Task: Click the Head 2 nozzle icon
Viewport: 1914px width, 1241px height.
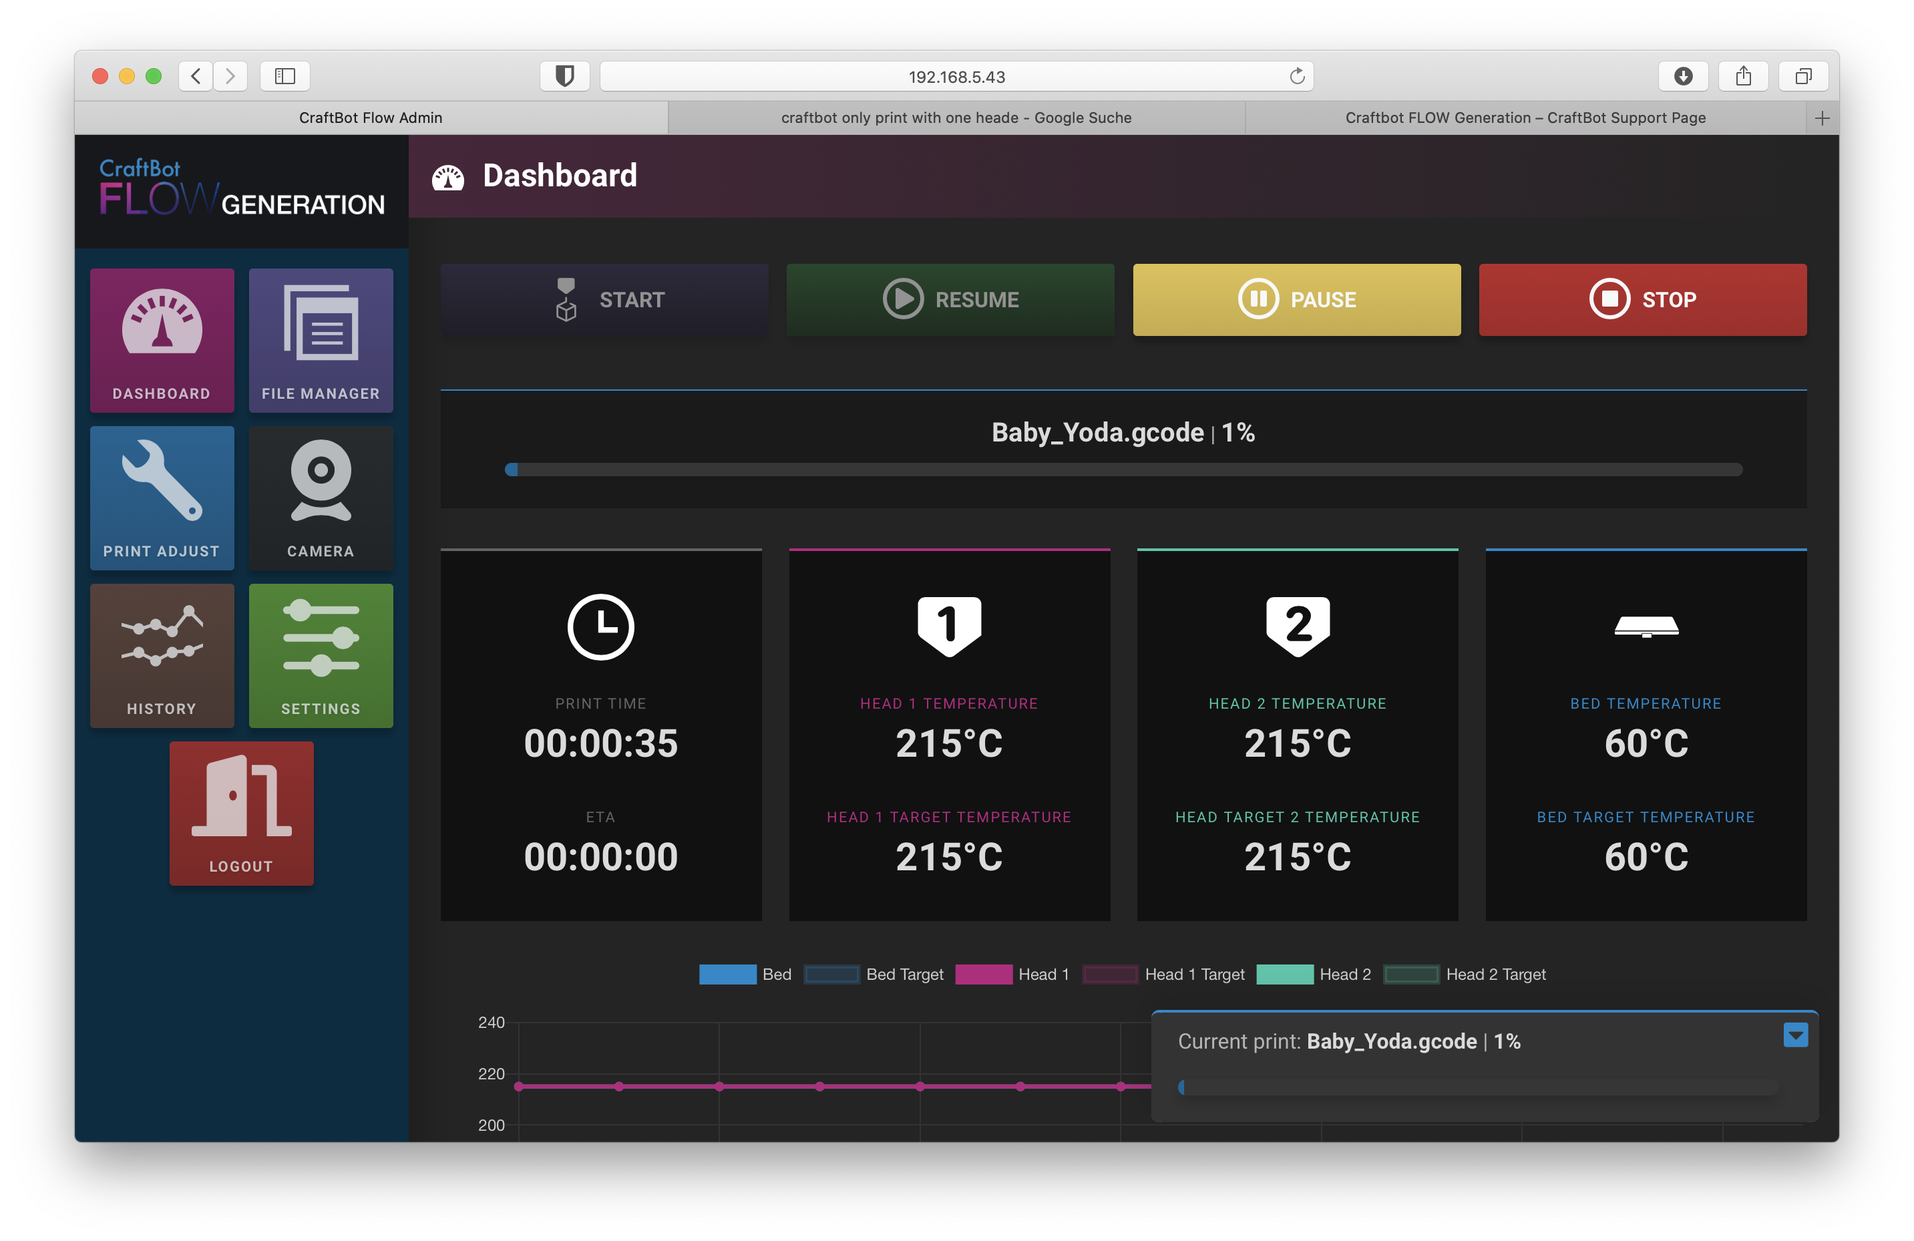Action: click(x=1297, y=626)
